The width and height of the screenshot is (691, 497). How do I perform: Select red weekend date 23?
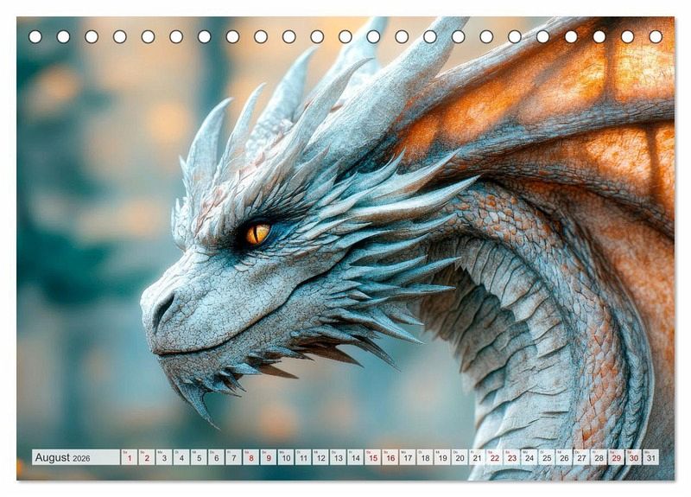coord(512,457)
